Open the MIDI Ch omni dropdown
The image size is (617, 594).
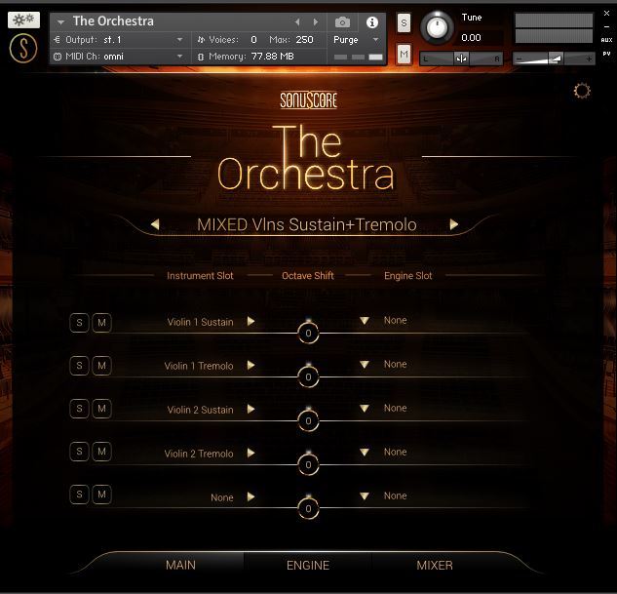coord(179,57)
